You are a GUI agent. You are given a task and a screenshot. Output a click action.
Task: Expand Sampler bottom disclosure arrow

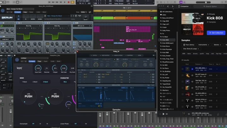78,110
